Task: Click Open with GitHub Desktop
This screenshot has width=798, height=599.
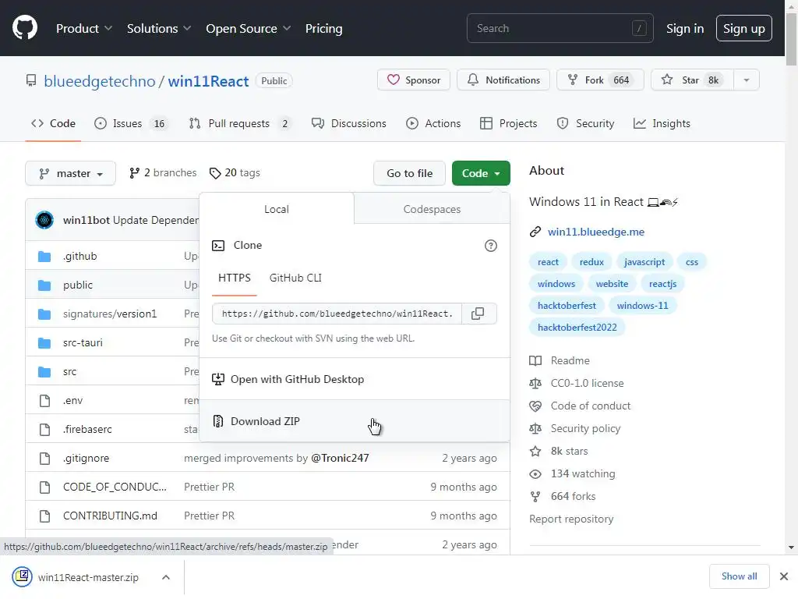Action: pyautogui.click(x=355, y=380)
